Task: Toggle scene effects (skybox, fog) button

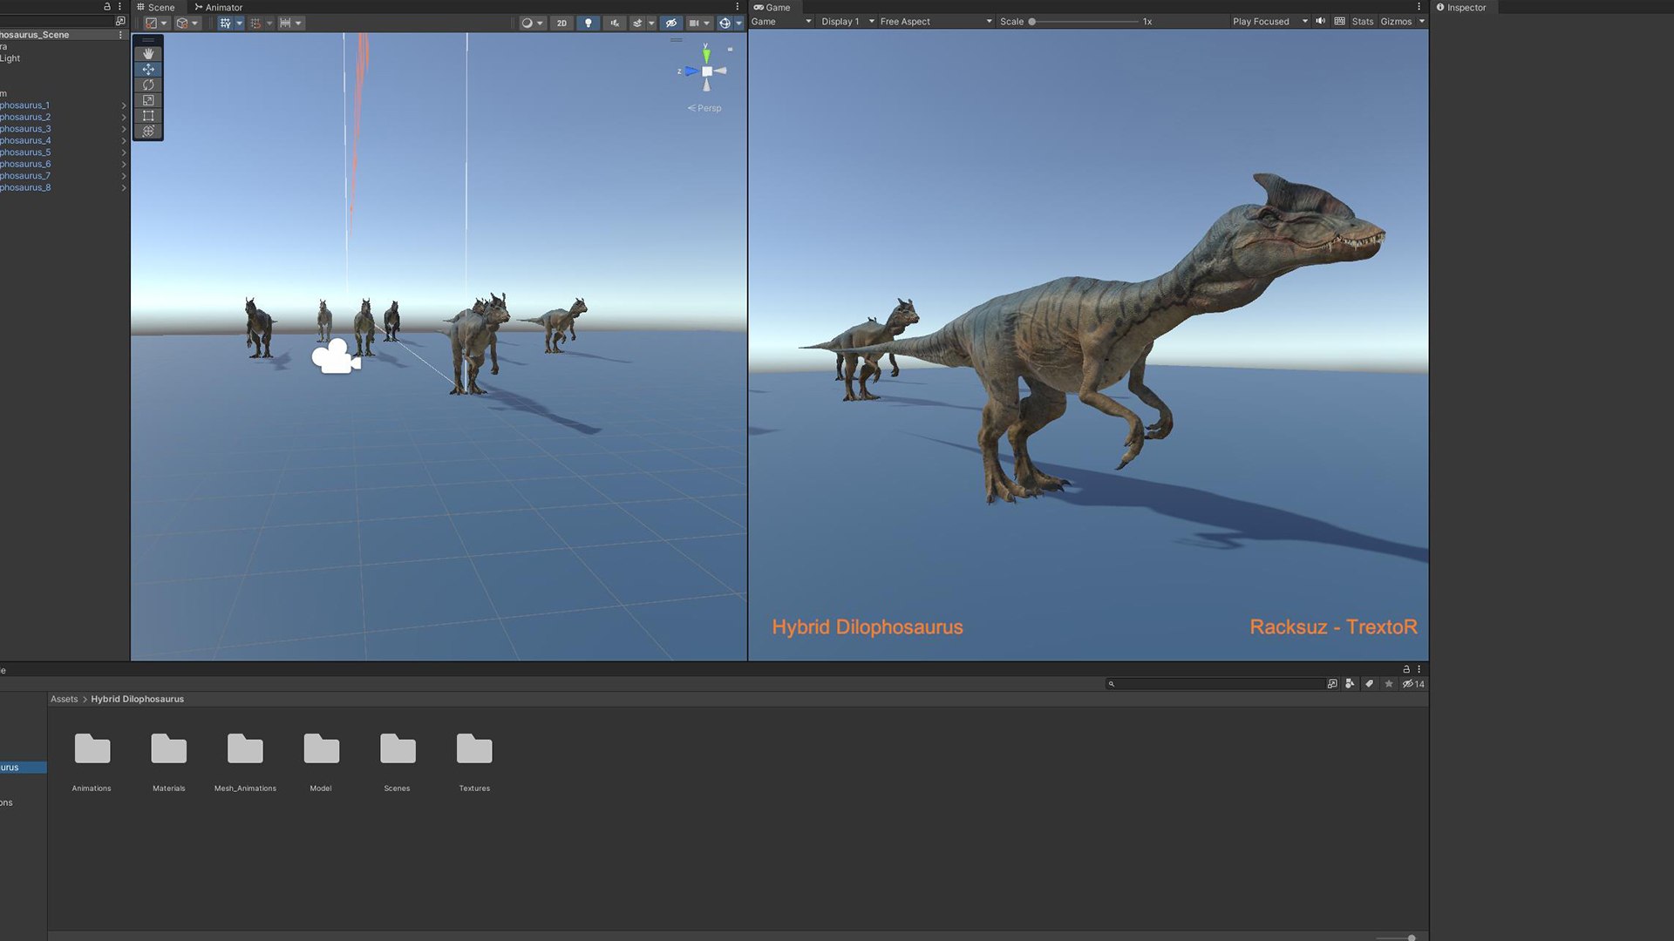Action: [x=637, y=24]
